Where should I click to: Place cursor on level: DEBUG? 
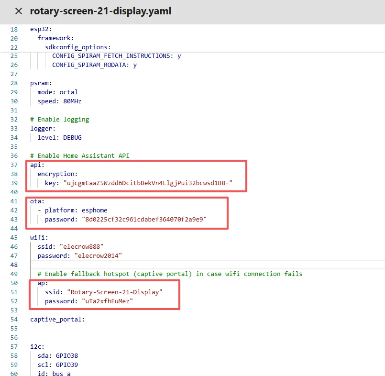click(x=59, y=138)
